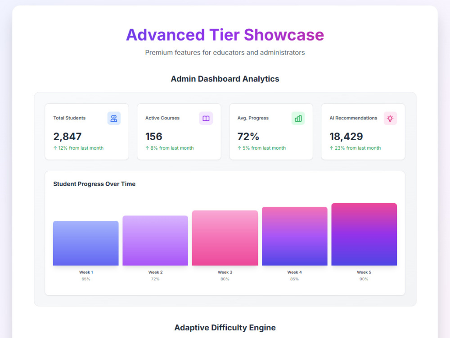
Task: Click the Week 5 axis label
Action: [364, 272]
